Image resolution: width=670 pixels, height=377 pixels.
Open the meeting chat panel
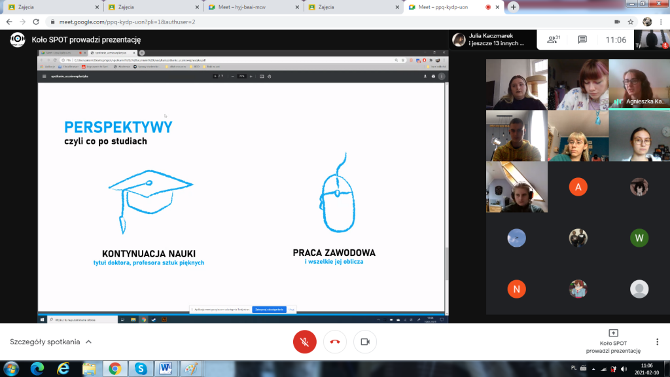(582, 40)
